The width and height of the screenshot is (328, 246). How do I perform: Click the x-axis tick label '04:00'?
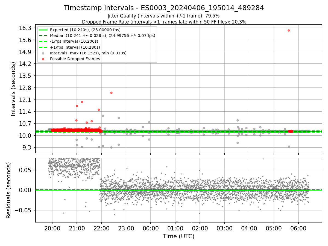(249, 228)
